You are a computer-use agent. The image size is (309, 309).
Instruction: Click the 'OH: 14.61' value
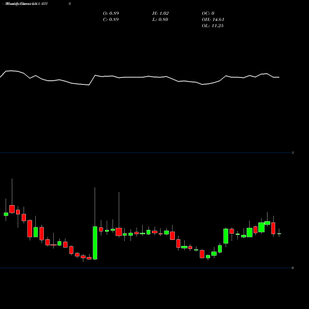click(x=213, y=20)
